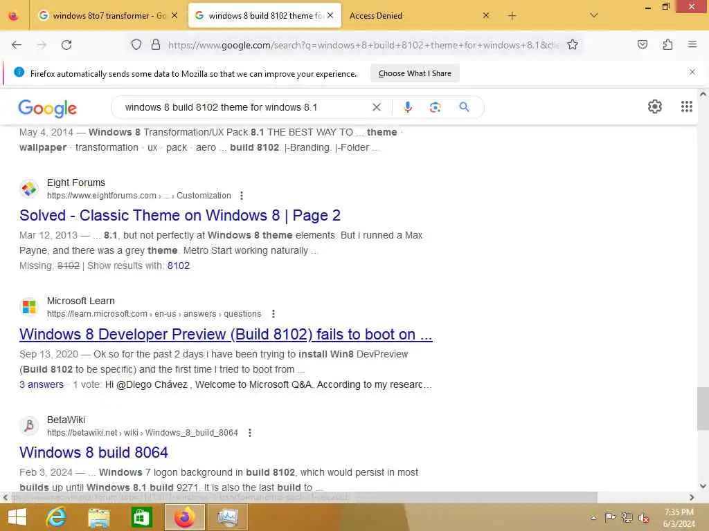The height and width of the screenshot is (531, 709).
Task: Click the BetaWiki site favicon
Action: point(29,426)
